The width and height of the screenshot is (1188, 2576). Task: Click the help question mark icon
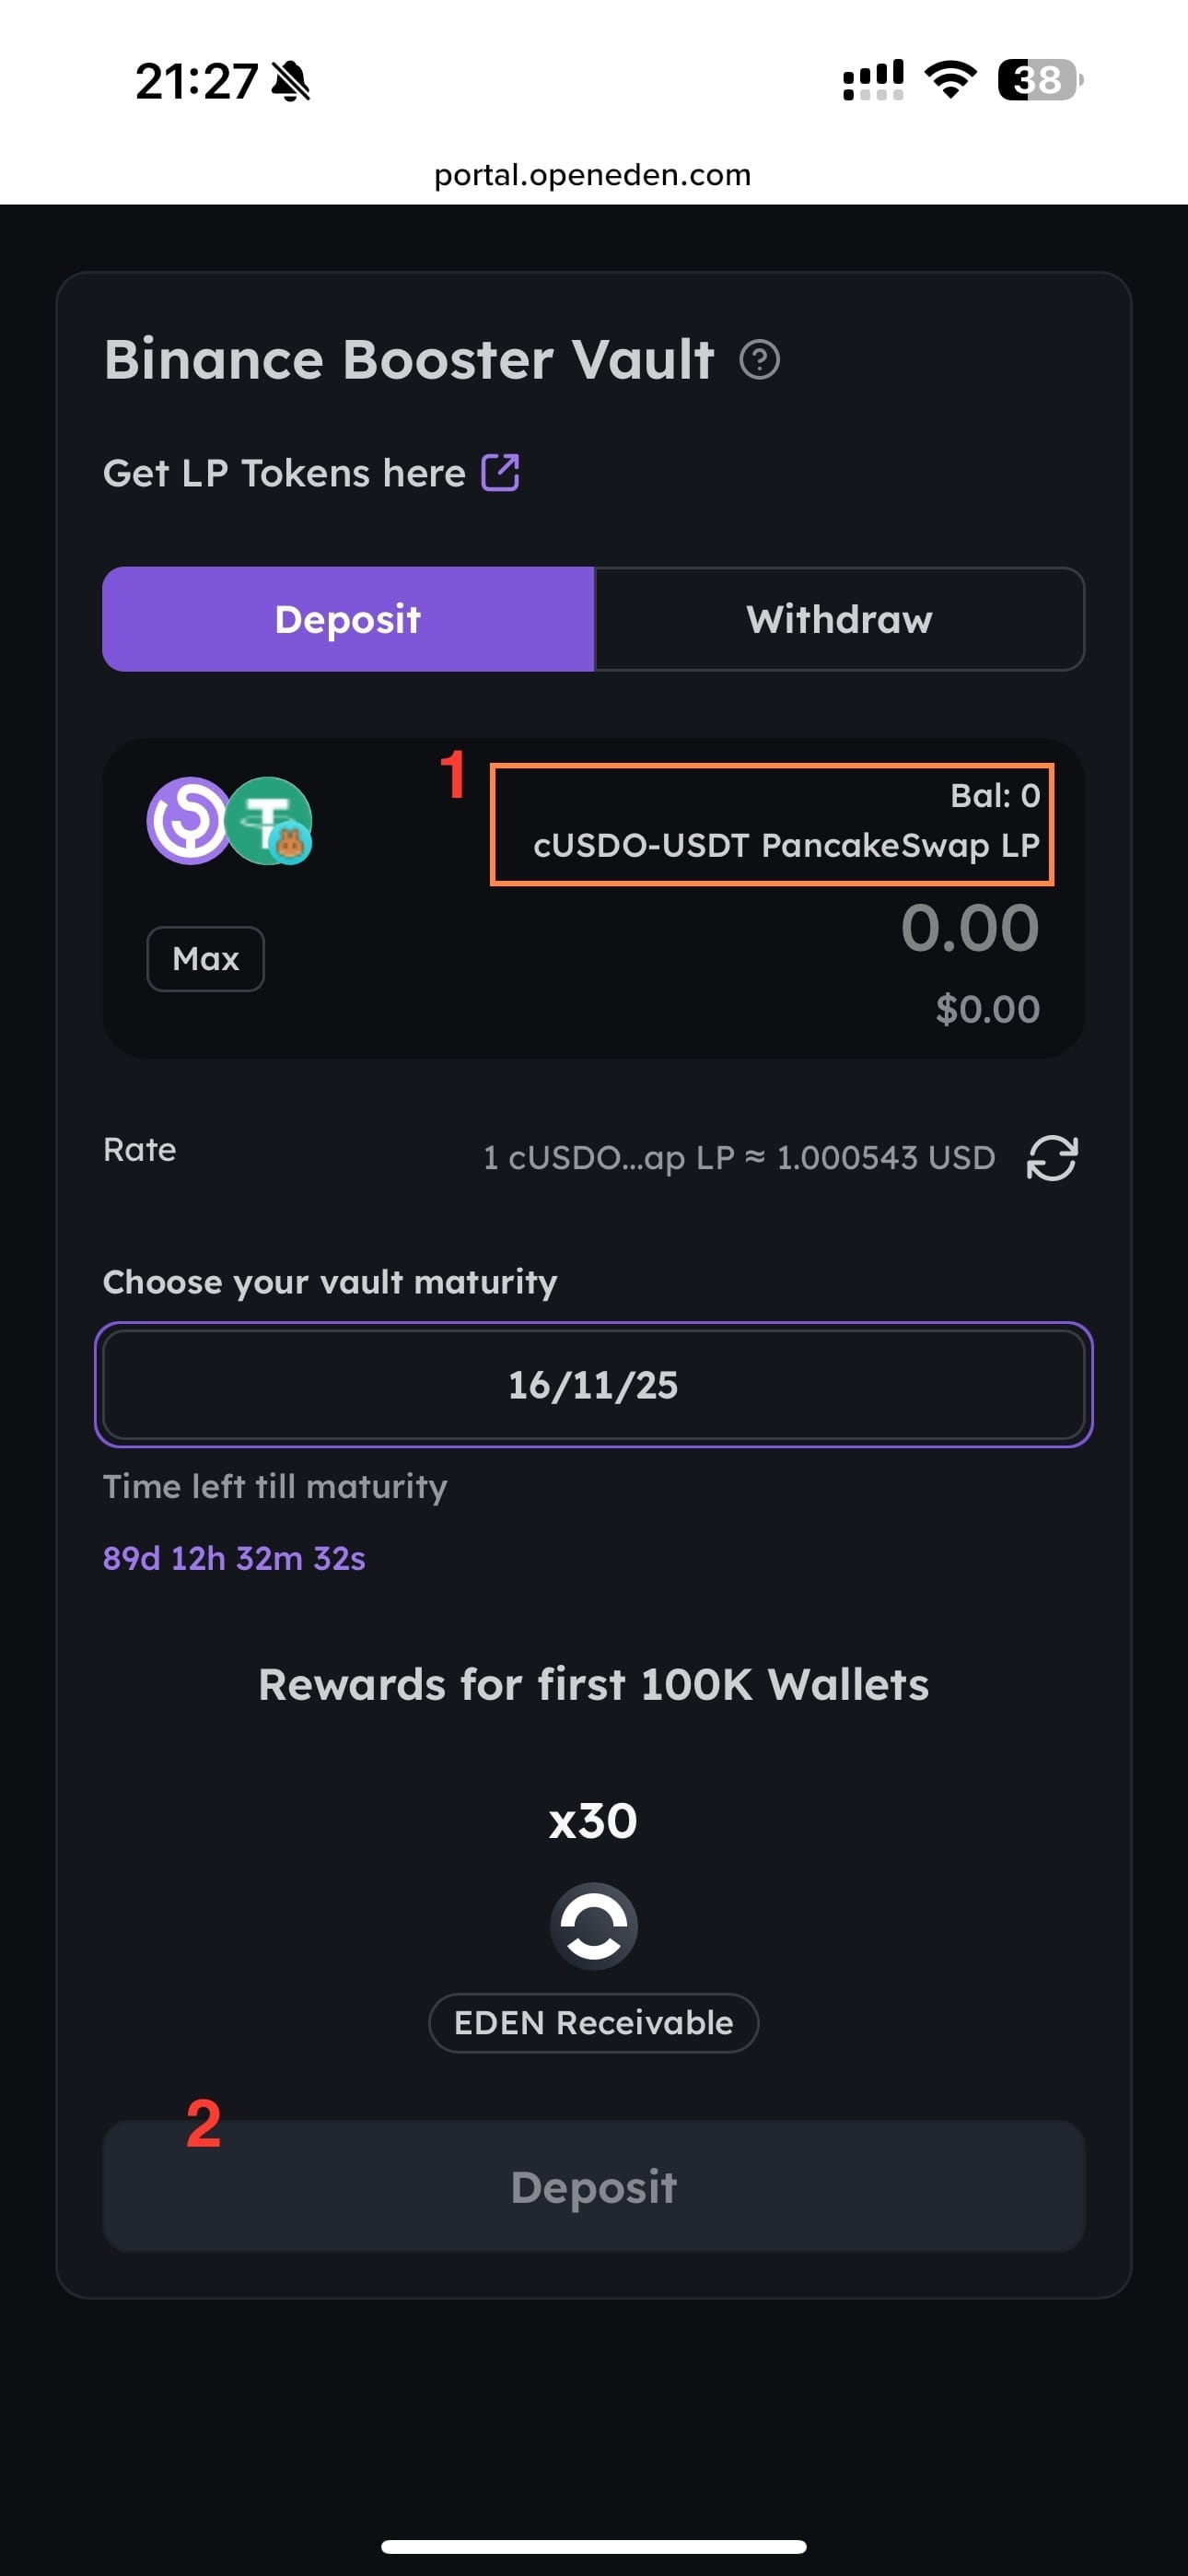point(759,360)
